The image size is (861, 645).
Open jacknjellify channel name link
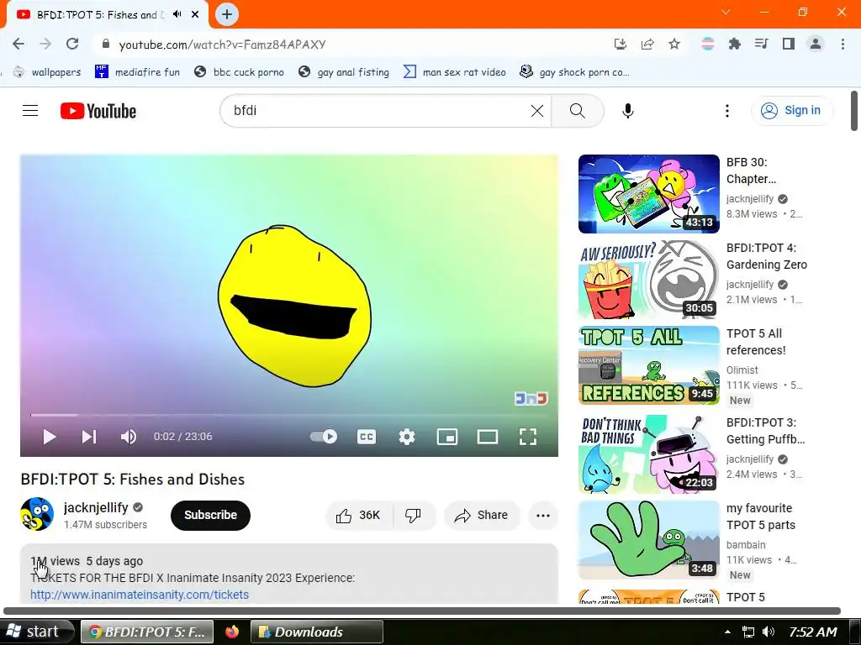96,507
